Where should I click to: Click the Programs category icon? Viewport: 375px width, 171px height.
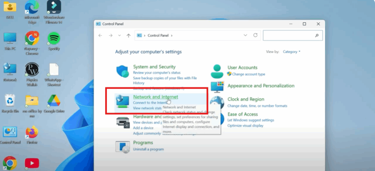pyautogui.click(x=123, y=147)
